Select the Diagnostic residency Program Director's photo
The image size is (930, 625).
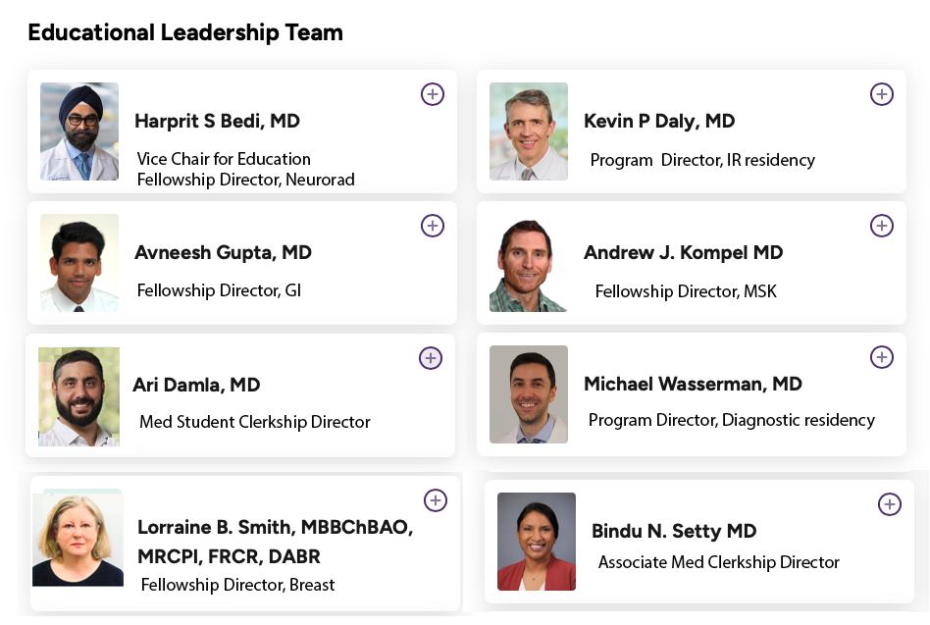pyautogui.click(x=529, y=394)
